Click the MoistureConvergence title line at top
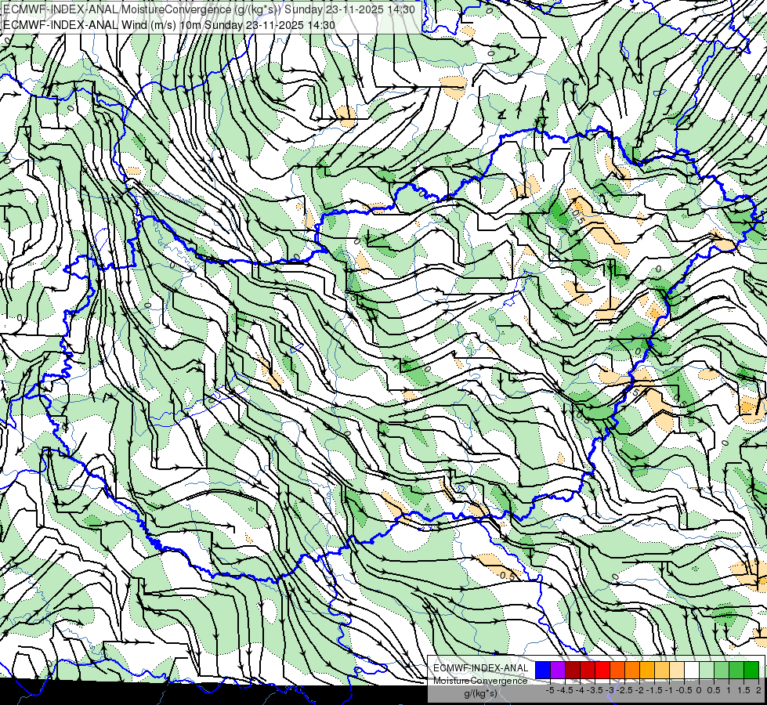767x705 pixels. point(209,9)
